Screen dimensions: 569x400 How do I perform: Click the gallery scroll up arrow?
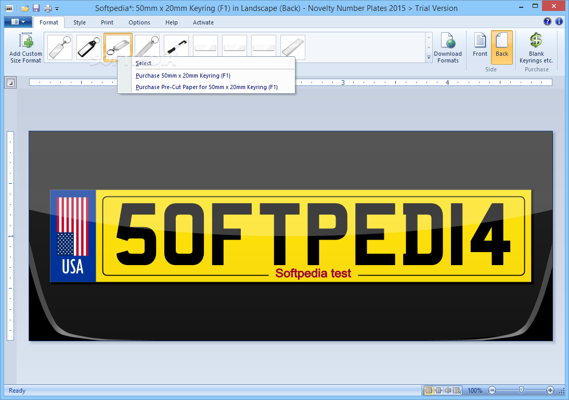point(429,37)
